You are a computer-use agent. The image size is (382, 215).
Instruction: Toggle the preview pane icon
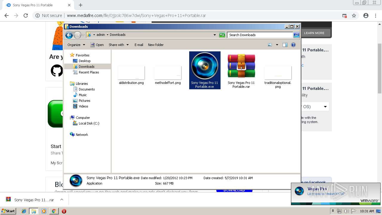click(285, 45)
